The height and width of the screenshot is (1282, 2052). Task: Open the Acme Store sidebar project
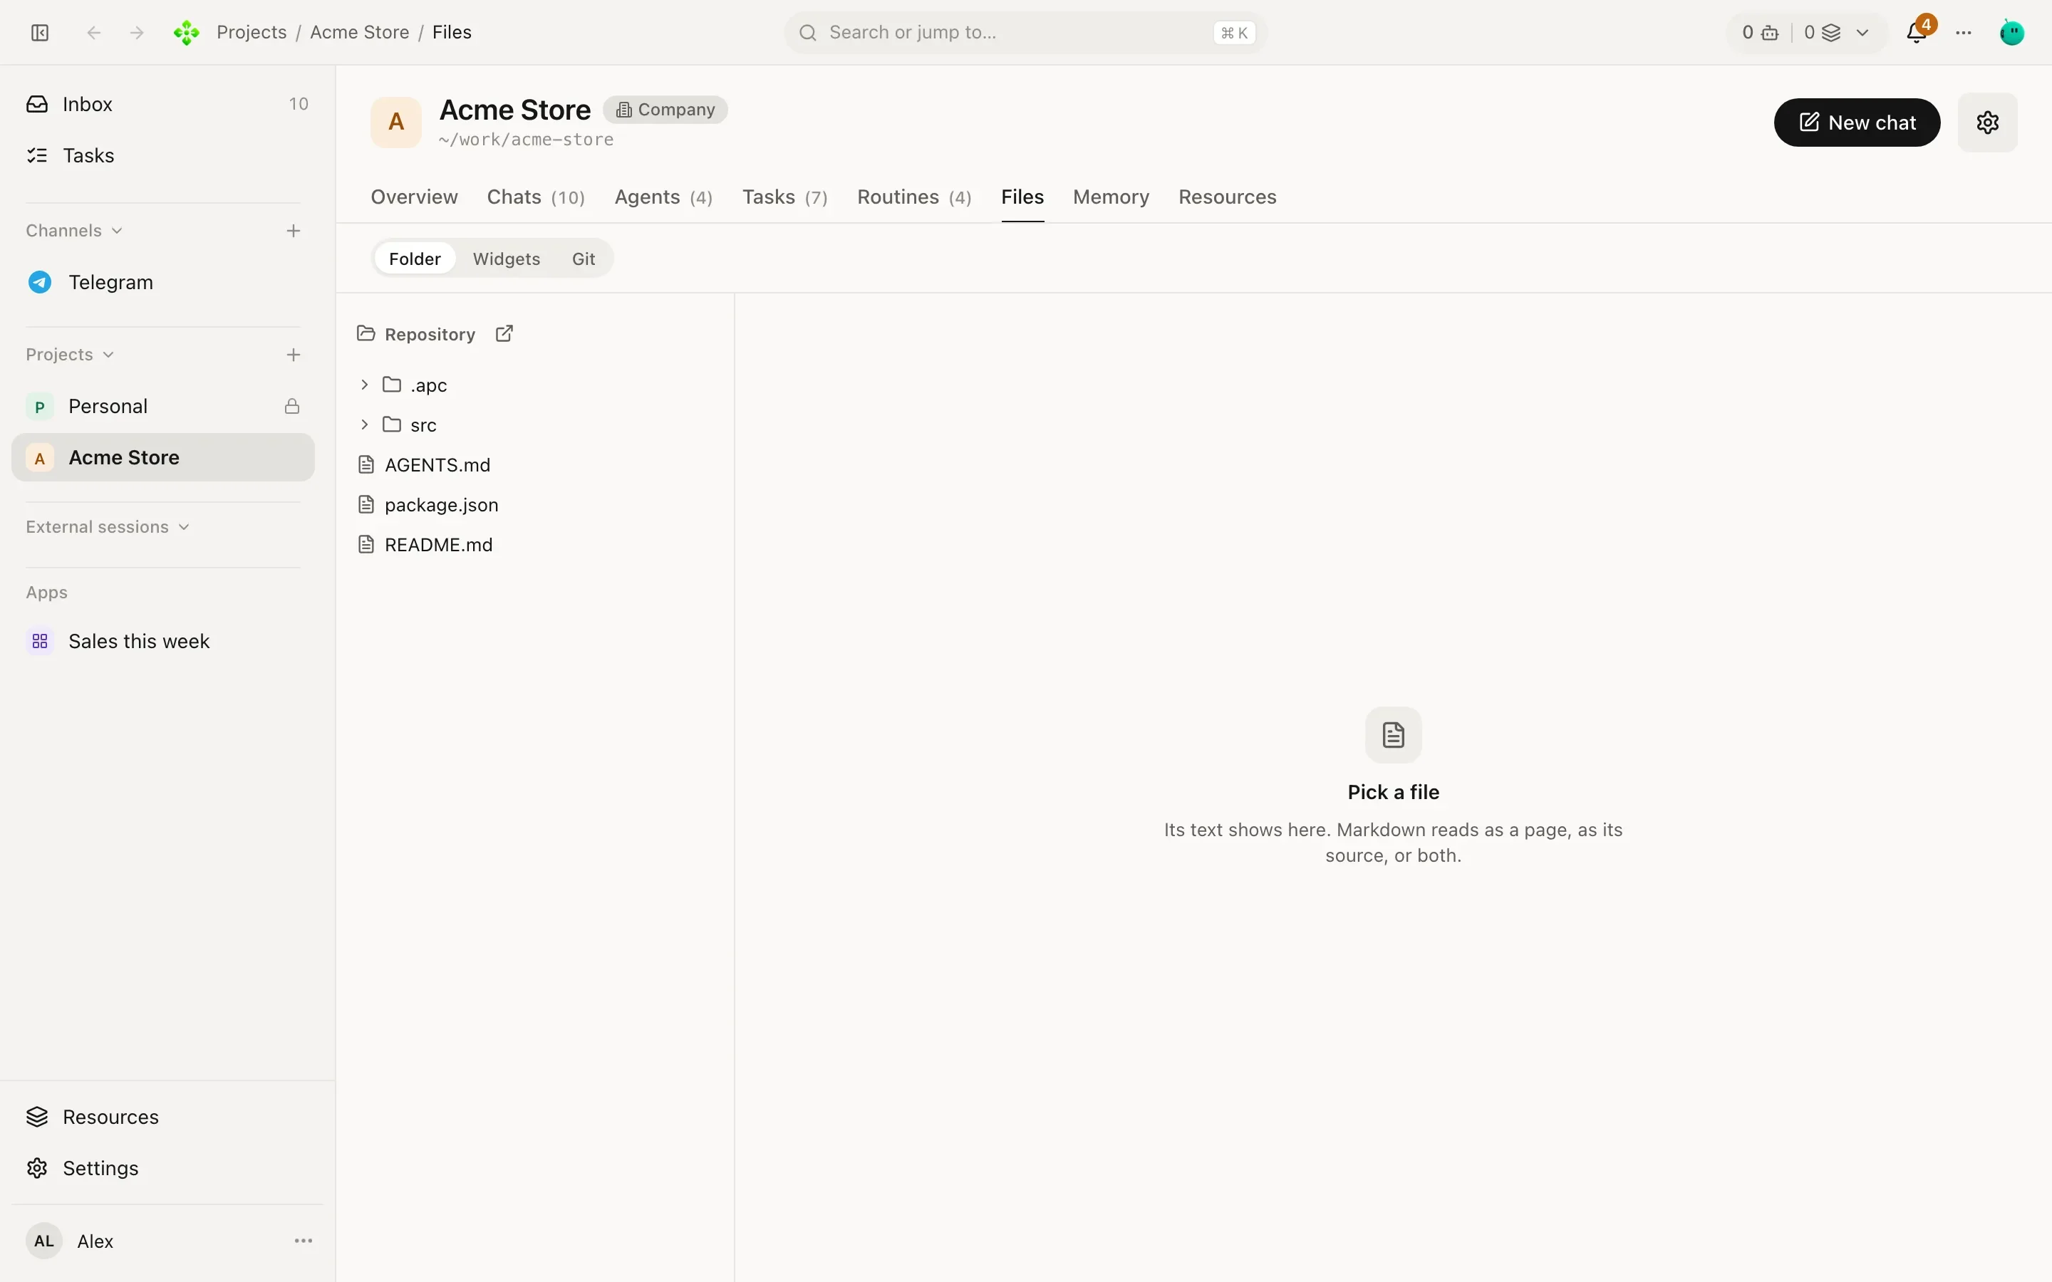pyautogui.click(x=162, y=458)
